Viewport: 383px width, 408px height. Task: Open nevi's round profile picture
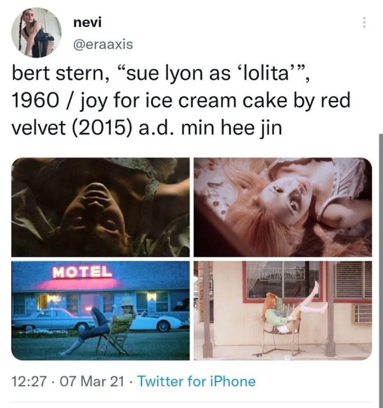(37, 33)
